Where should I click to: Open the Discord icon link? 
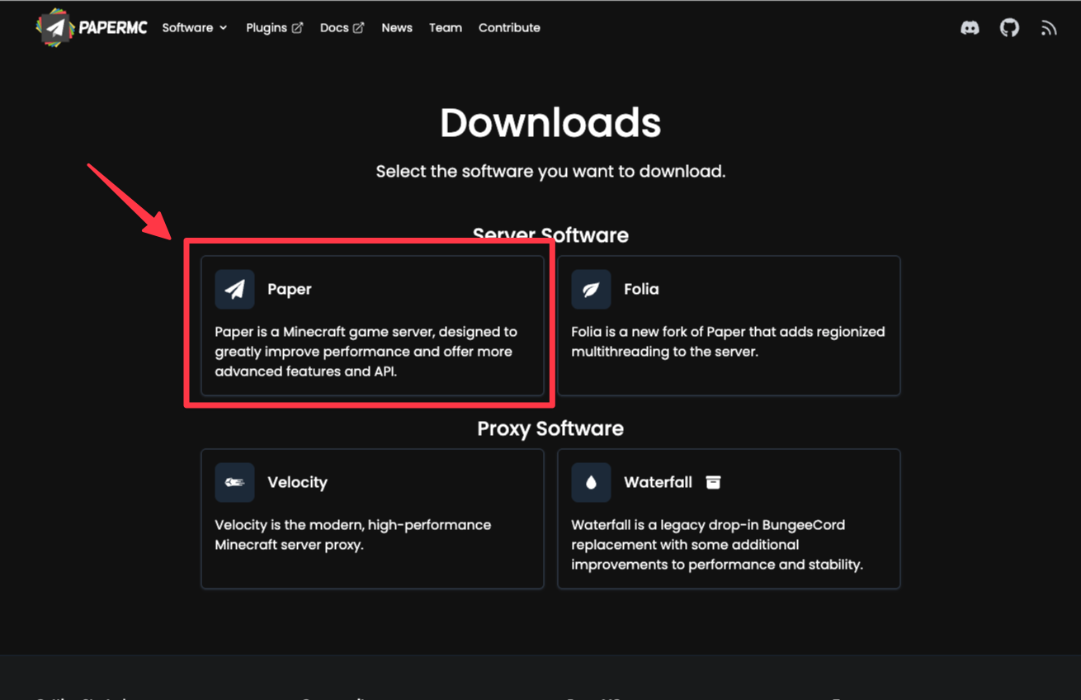pyautogui.click(x=970, y=28)
